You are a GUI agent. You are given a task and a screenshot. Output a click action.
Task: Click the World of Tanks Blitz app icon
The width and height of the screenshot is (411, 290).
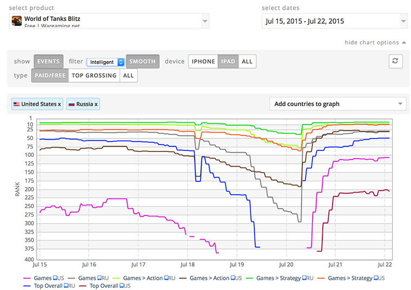(17, 21)
